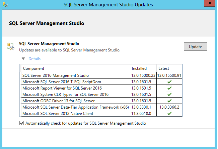Click the green checkmark for Report Viewer

click(169, 88)
